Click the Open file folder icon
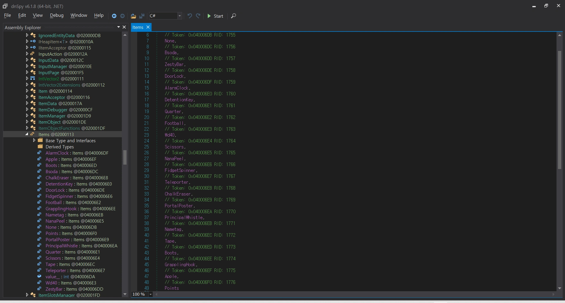The image size is (565, 303). coord(133,16)
